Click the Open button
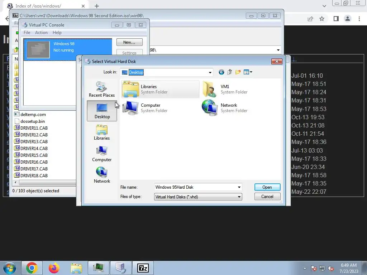This screenshot has width=367, height=275. coord(267,187)
